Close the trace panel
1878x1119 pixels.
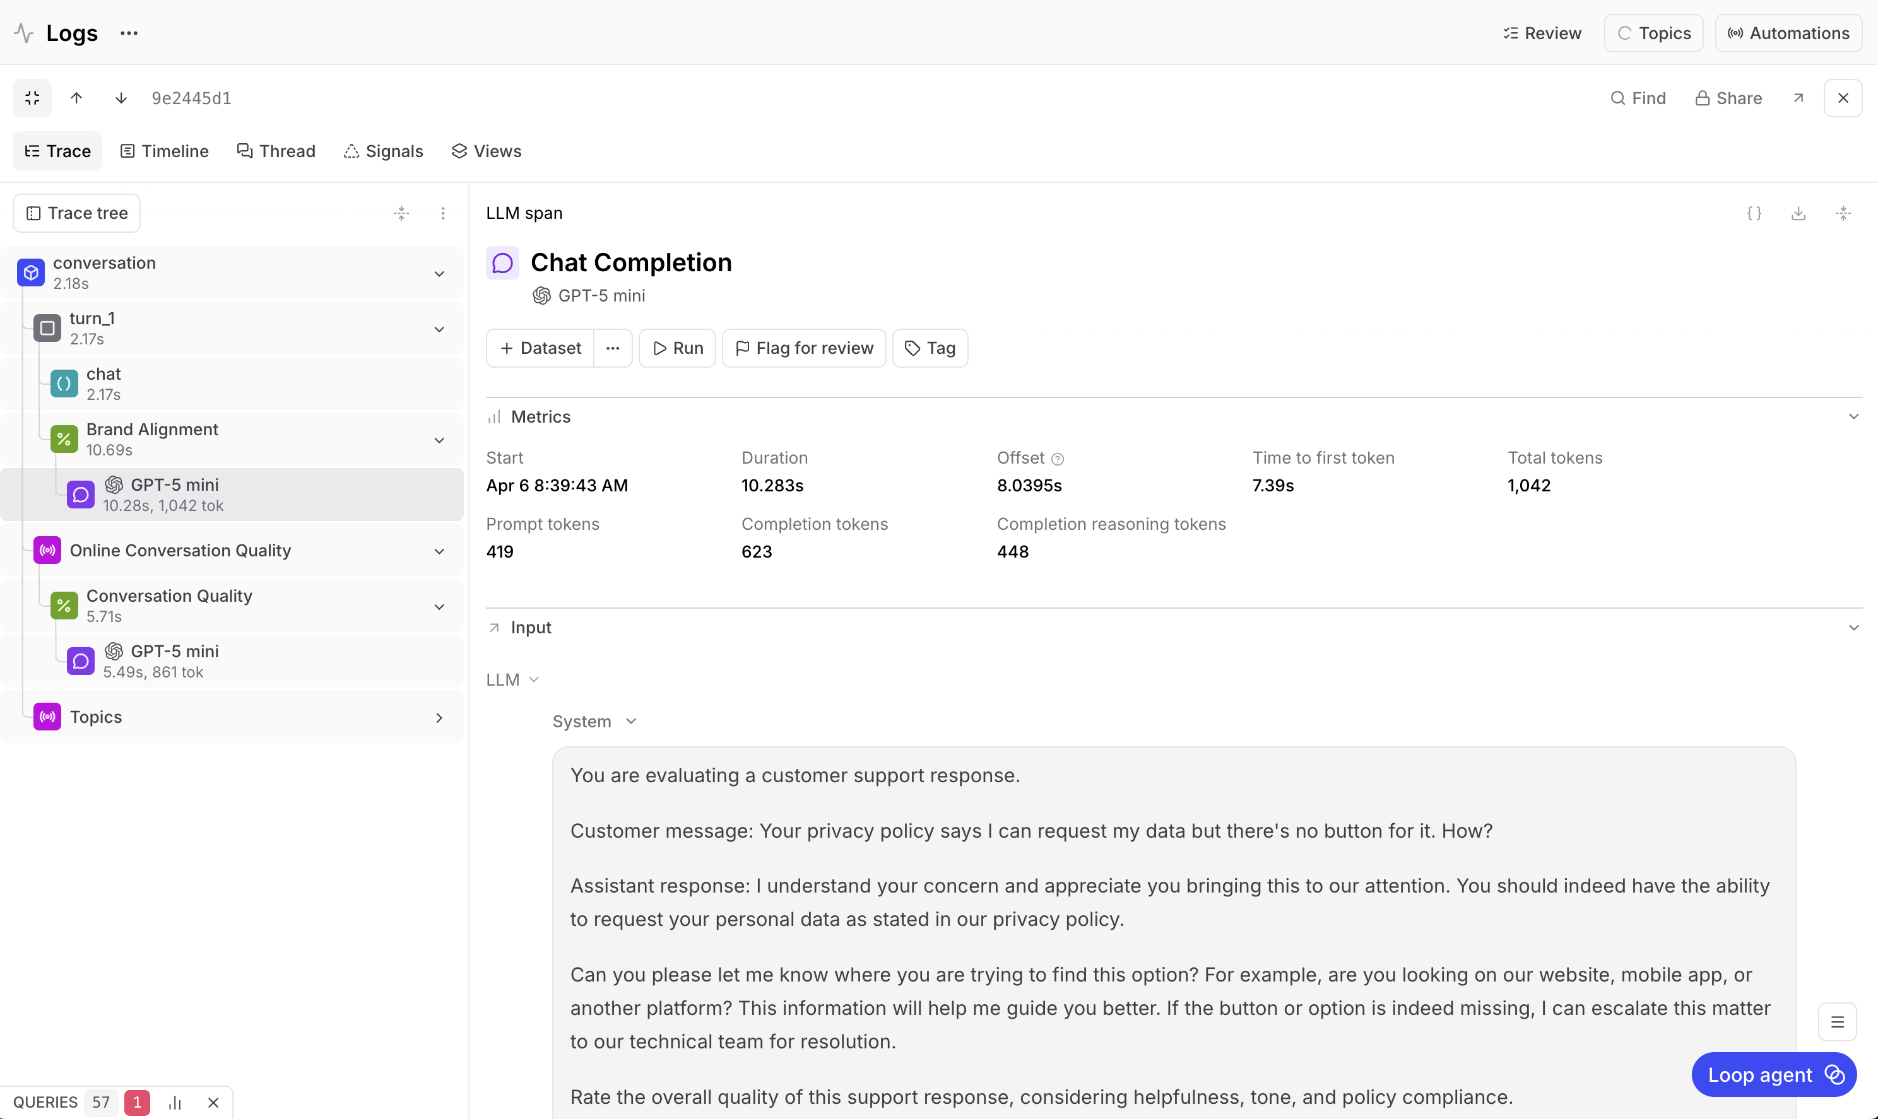pyautogui.click(x=1843, y=98)
